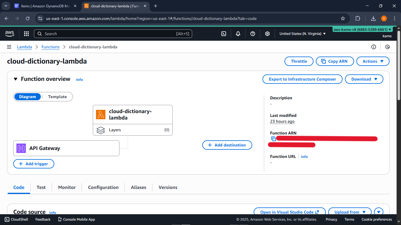Image resolution: width=401 pixels, height=225 pixels.
Task: Open the CloudShell terminal icon in navbar
Action: point(224,34)
